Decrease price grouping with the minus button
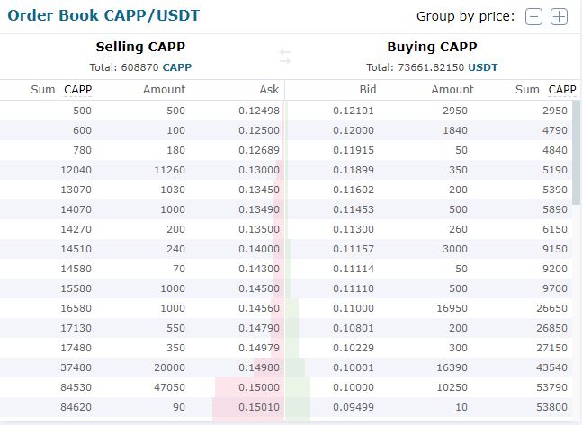Screen dimensions: 582x425 pyautogui.click(x=533, y=17)
